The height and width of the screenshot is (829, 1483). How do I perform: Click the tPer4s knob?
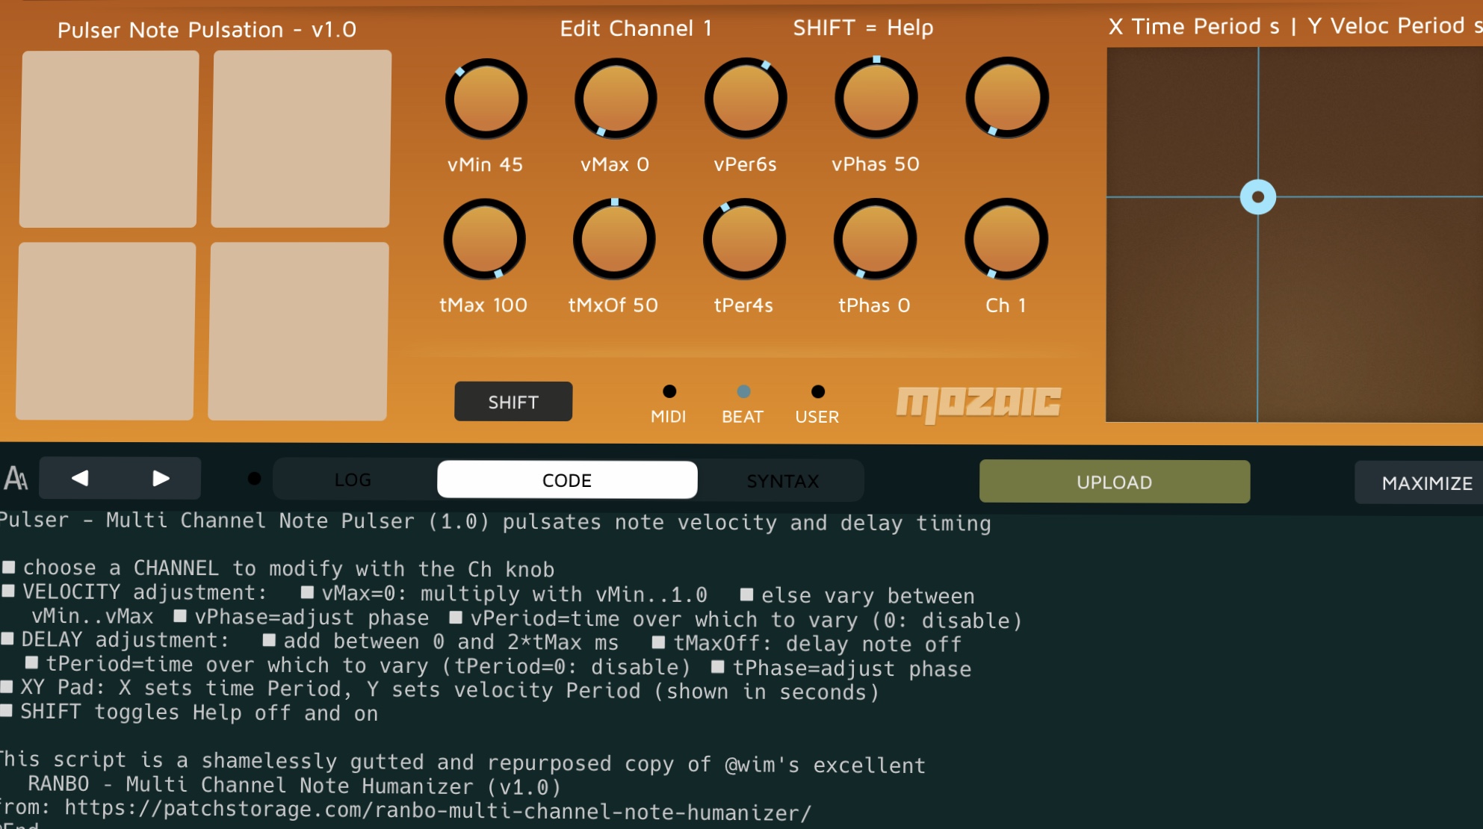[x=744, y=239]
